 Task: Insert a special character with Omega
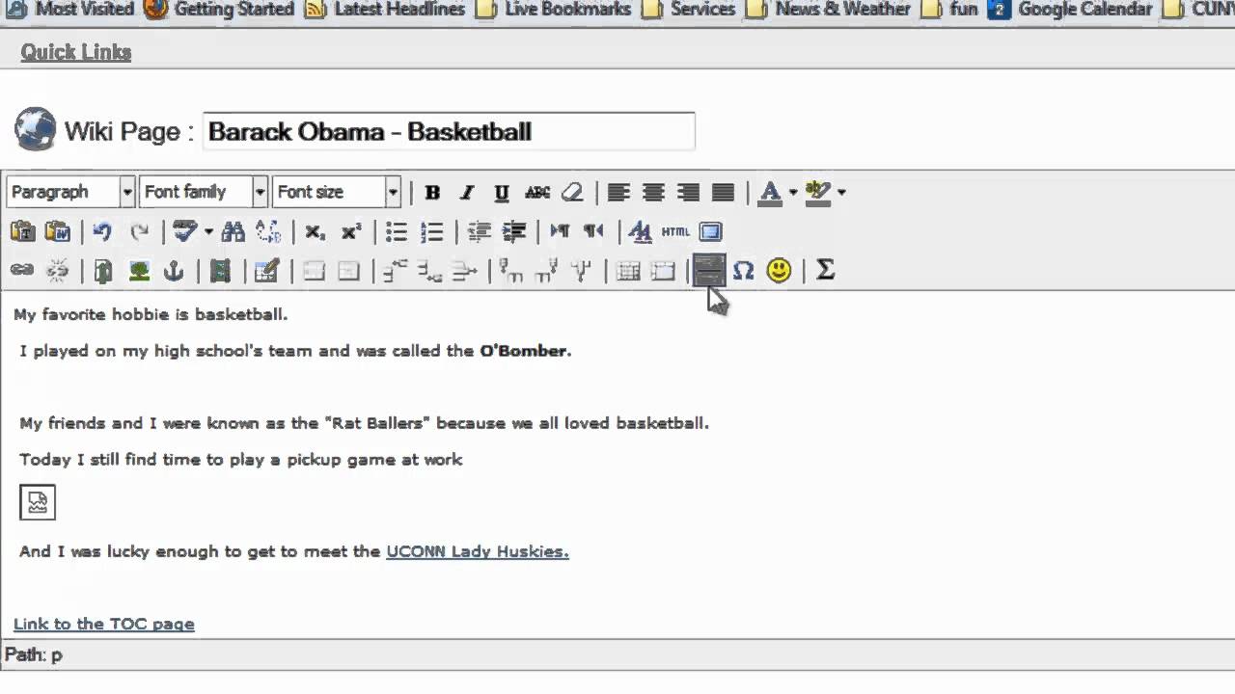(743, 271)
